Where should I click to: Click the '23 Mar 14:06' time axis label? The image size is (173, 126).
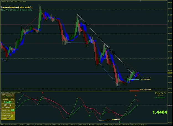82,125
